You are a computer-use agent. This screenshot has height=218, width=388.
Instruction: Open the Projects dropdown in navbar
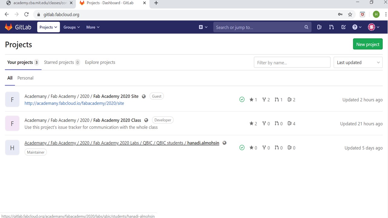point(48,27)
